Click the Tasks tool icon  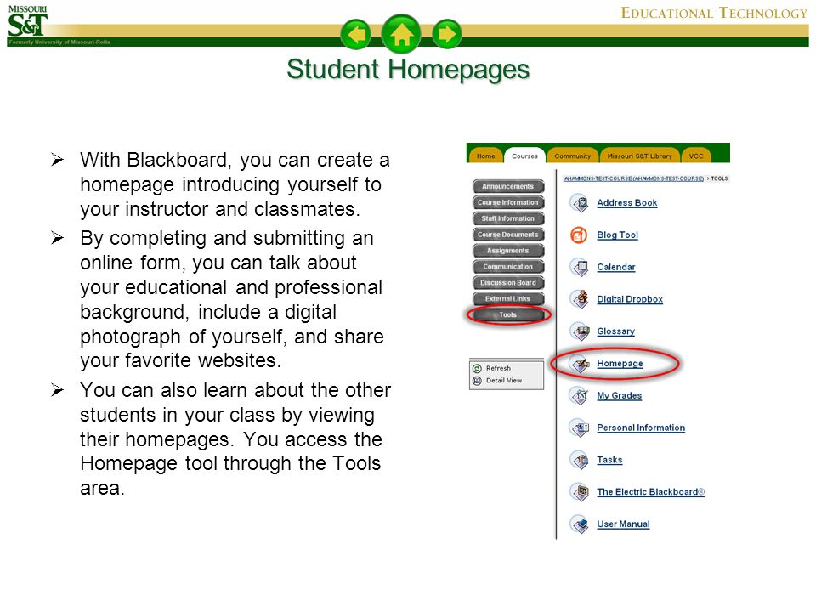coord(579,460)
